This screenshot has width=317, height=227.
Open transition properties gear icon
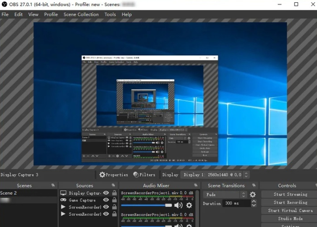point(253,195)
